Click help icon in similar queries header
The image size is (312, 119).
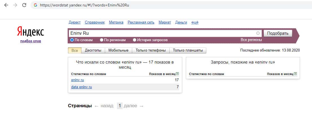295,74
